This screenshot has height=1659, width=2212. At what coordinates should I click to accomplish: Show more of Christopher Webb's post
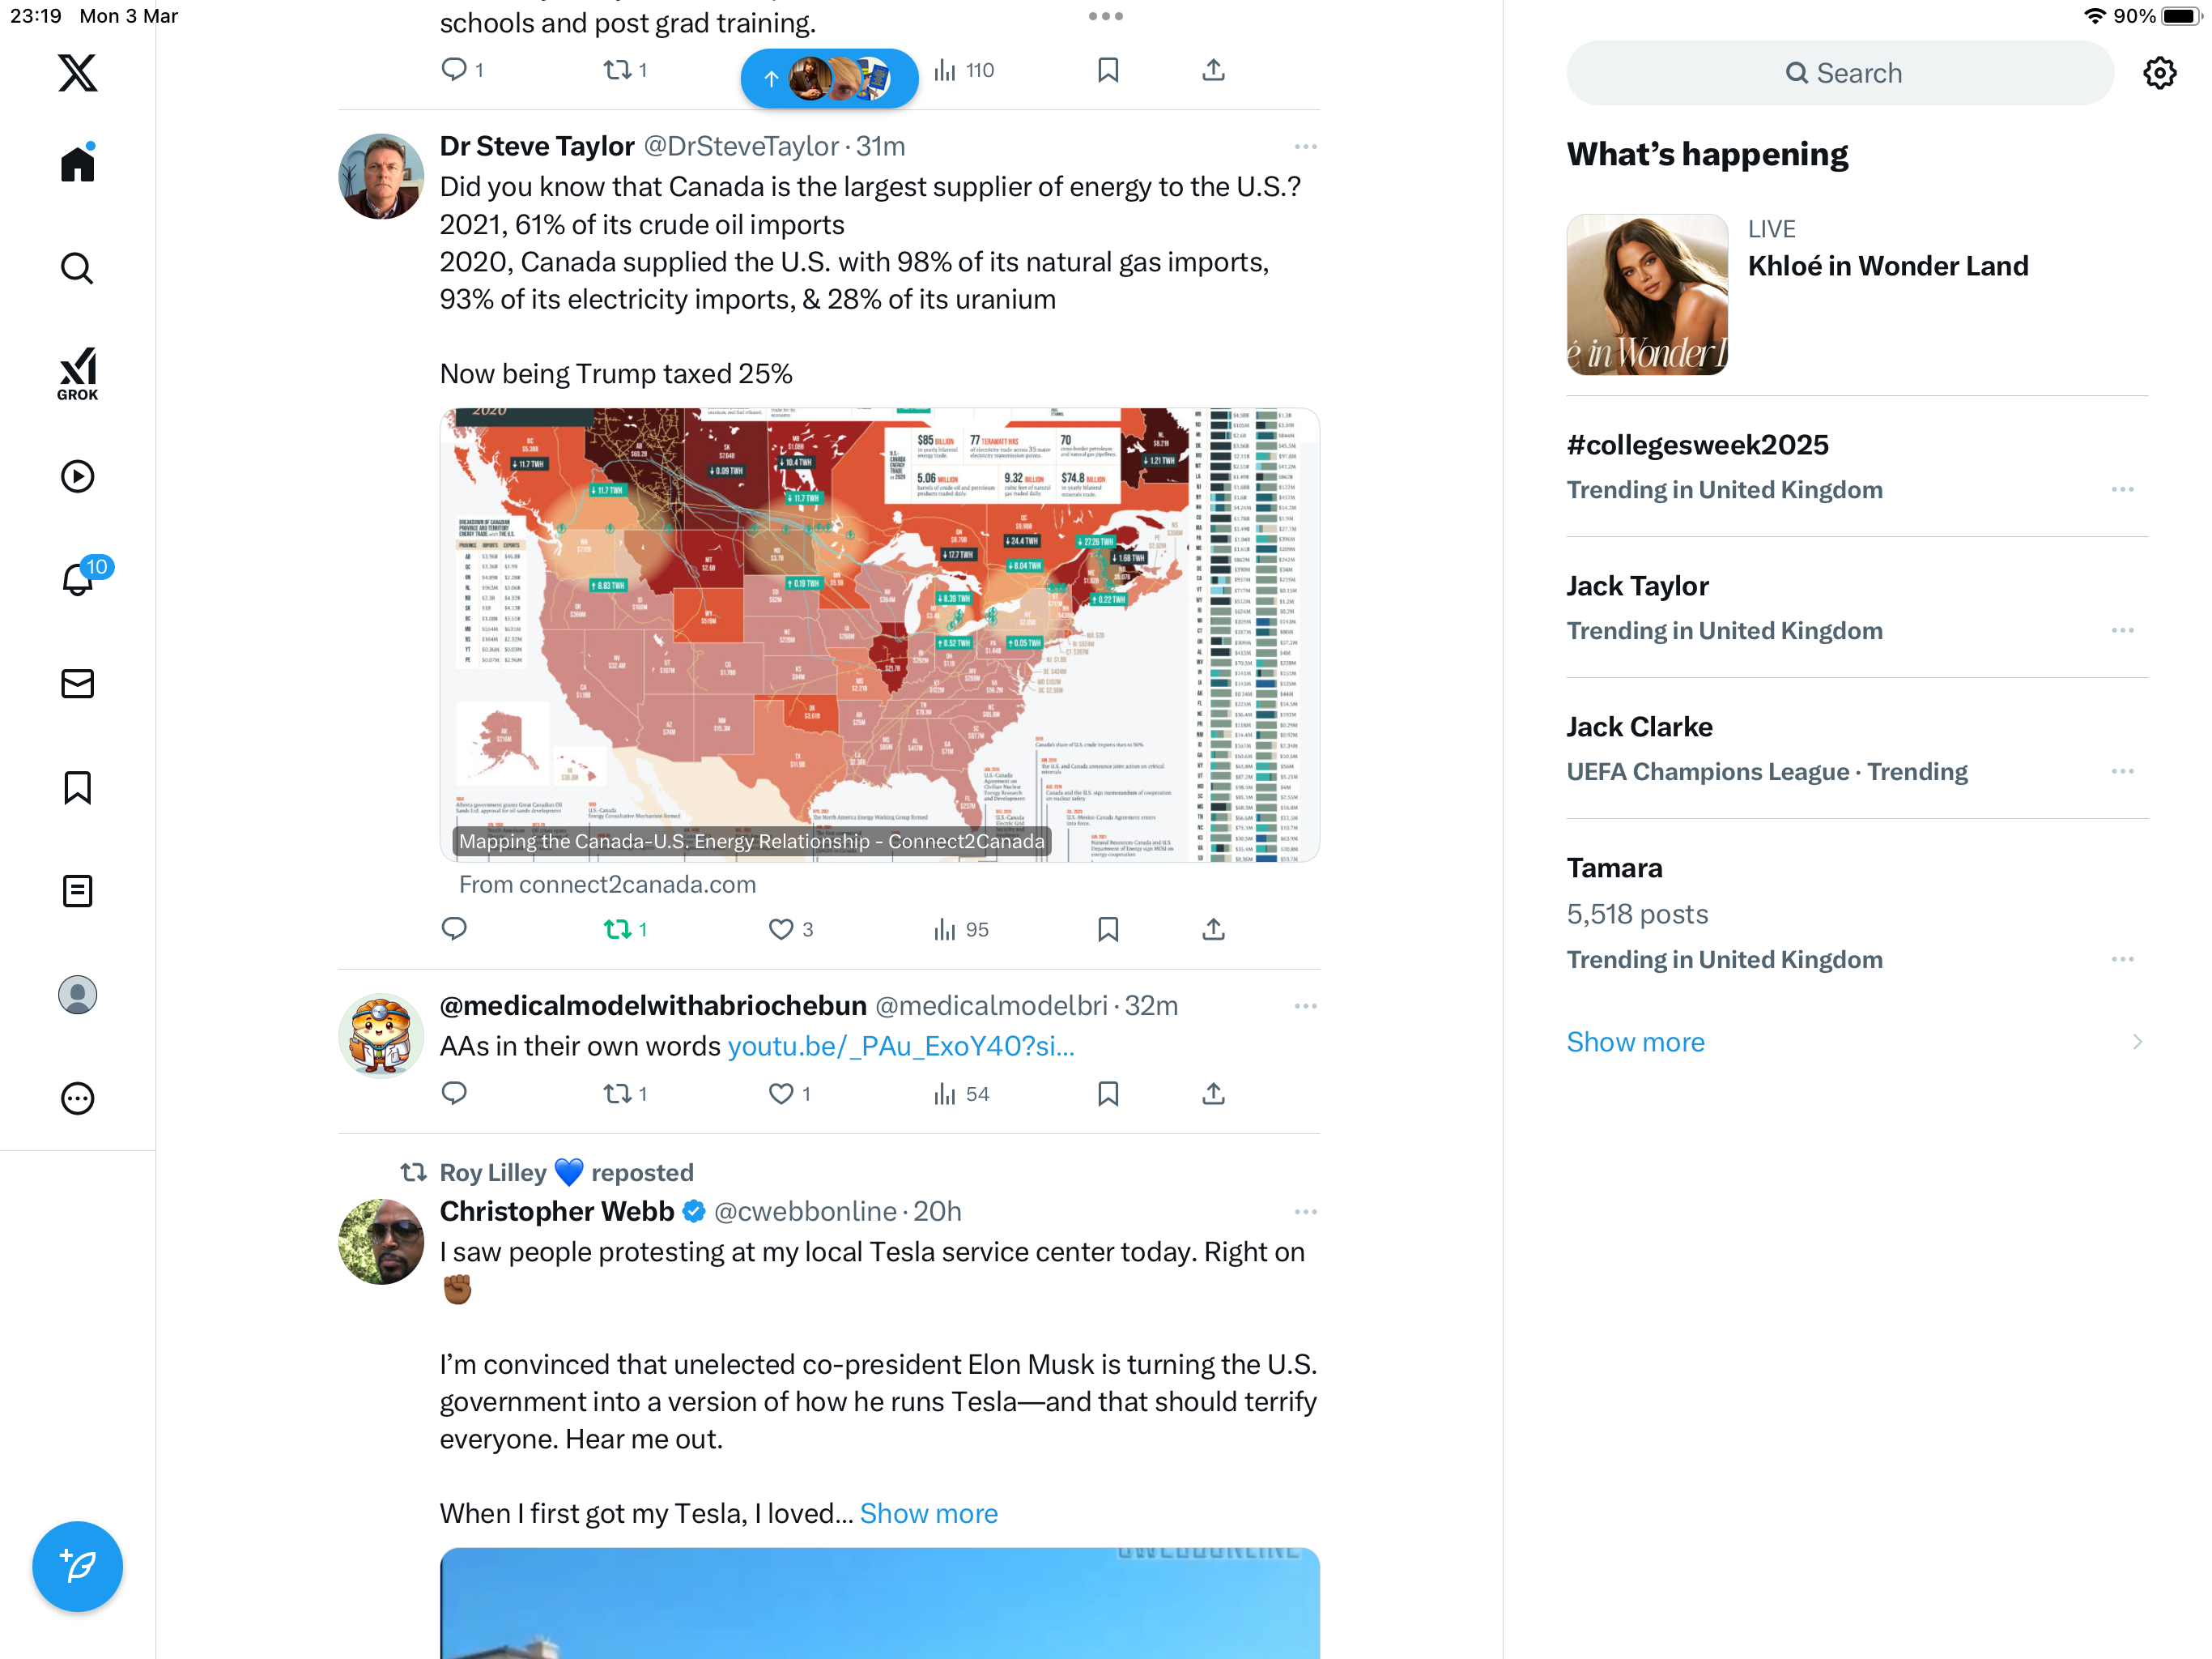click(x=928, y=1513)
